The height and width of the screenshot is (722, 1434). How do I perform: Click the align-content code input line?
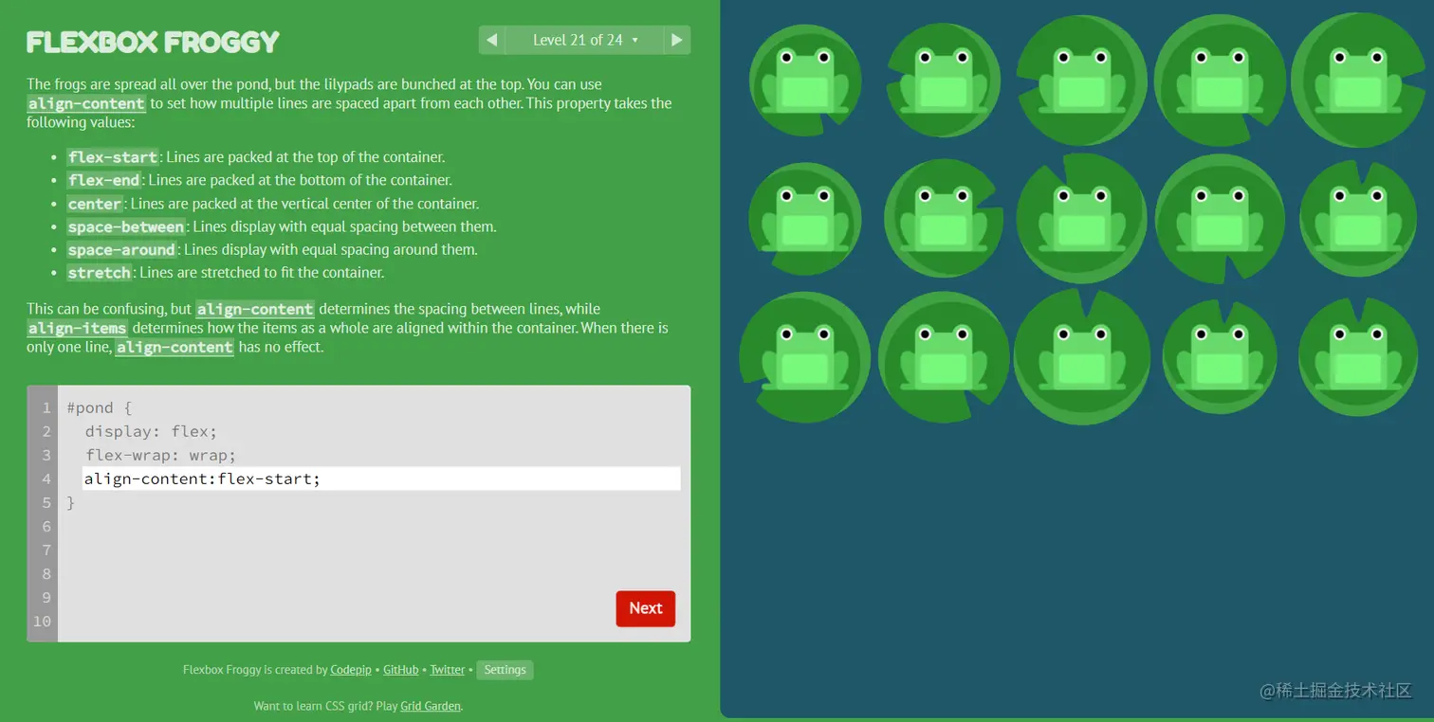(381, 478)
